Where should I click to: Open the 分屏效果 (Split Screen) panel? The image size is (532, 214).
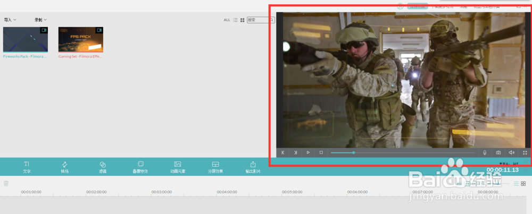tap(215, 167)
